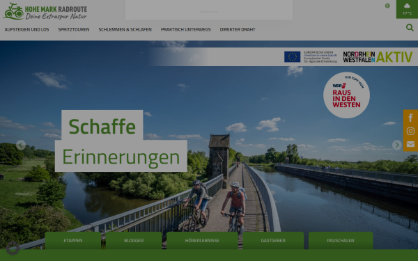This screenshot has width=418, height=261.
Task: Click the 'Schaffe' headline text
Action: tap(102, 127)
